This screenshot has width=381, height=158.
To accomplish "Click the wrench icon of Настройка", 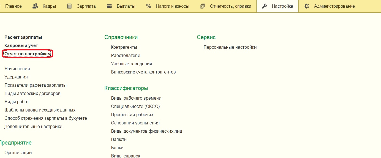I will click(265, 6).
